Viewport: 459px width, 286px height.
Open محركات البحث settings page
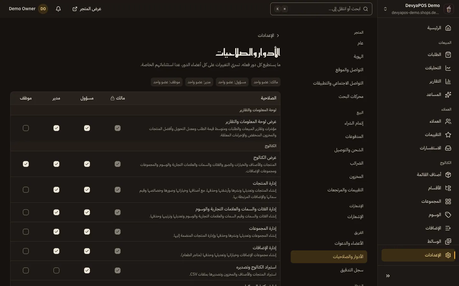click(x=329, y=97)
